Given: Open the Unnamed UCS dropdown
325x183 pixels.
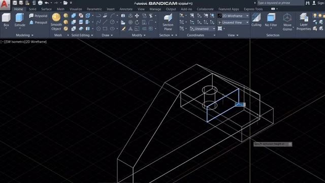Looking at the screenshot, I should coord(214,28).
